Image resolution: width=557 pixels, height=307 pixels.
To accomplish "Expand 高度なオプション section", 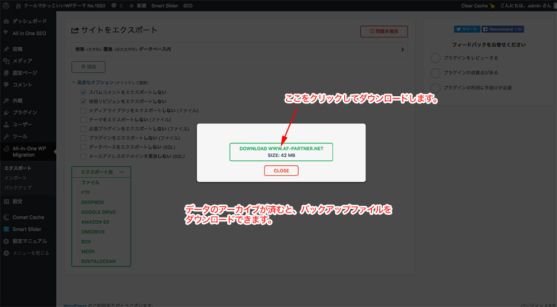I will [95, 82].
